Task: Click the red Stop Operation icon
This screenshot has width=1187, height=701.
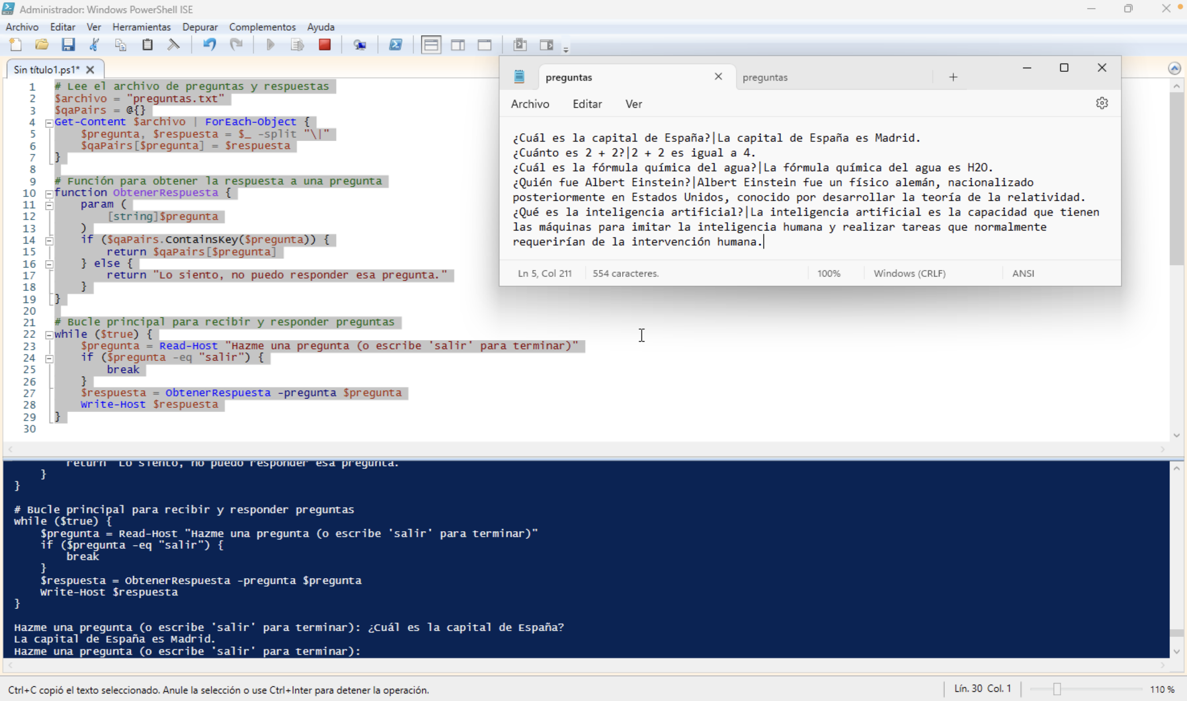Action: 325,45
